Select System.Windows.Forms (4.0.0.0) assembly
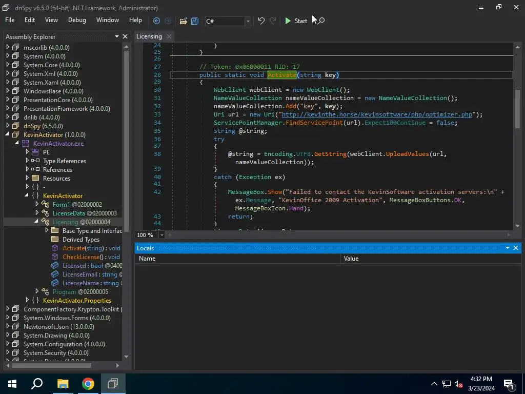Viewport: 525px width, 394px height. (67, 318)
